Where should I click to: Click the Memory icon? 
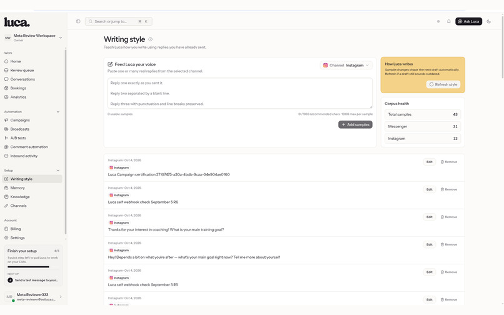coord(6,187)
